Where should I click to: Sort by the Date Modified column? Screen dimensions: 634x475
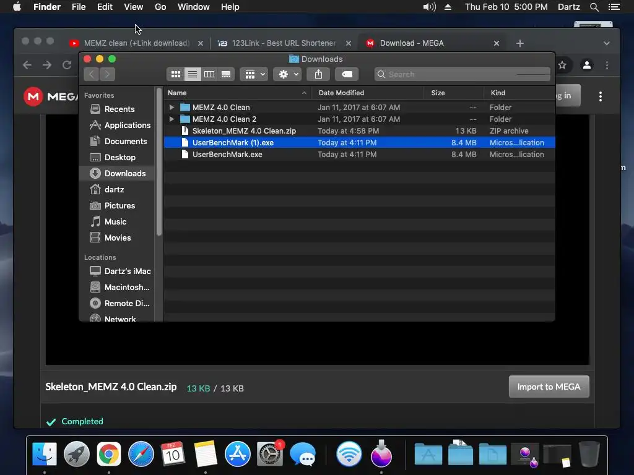coord(368,93)
